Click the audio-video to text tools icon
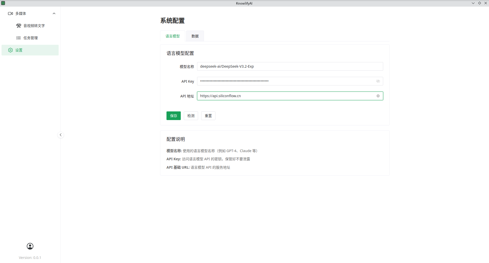The height and width of the screenshot is (263, 489). [19, 26]
